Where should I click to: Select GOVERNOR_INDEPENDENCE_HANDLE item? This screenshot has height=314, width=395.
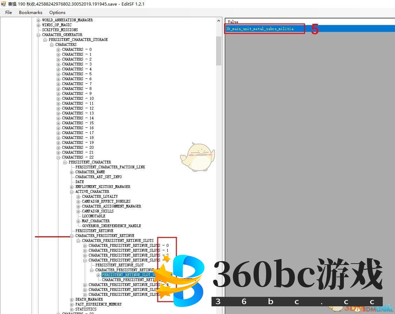pos(111,226)
